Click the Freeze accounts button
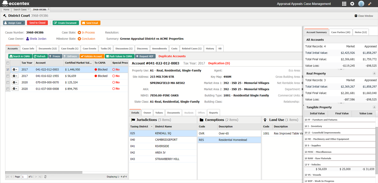This screenshot has width=378, height=183. click(x=55, y=56)
